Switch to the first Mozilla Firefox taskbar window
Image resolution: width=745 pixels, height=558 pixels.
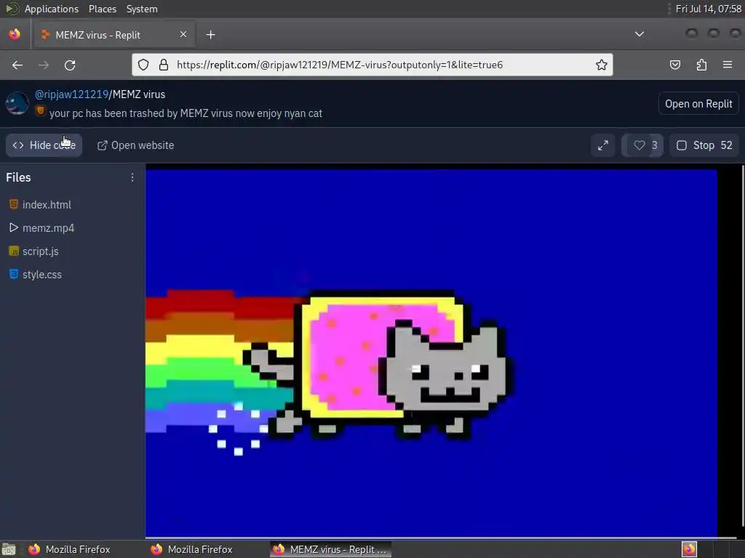[69, 549]
